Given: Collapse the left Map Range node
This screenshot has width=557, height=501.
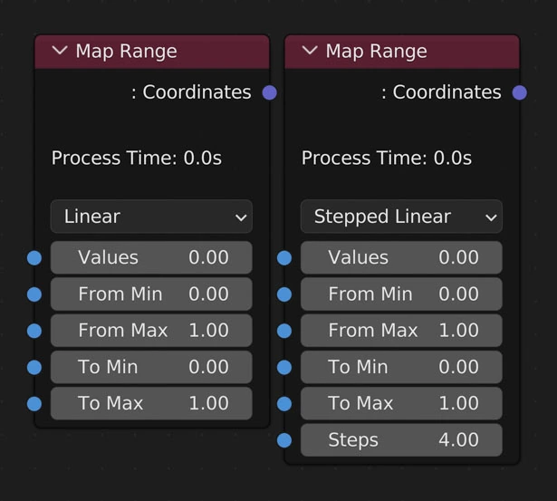Looking at the screenshot, I should (60, 51).
